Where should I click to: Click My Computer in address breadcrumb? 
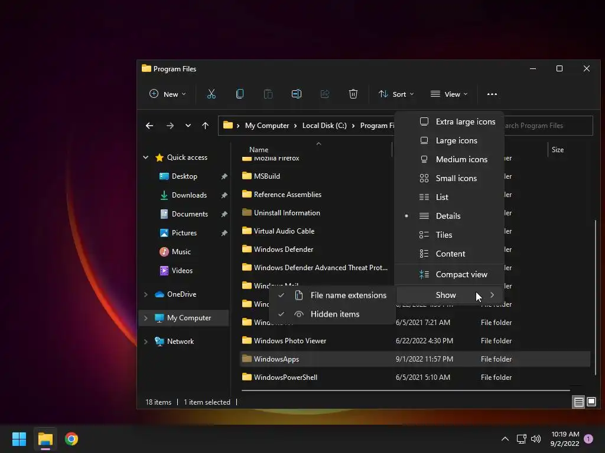coord(266,126)
